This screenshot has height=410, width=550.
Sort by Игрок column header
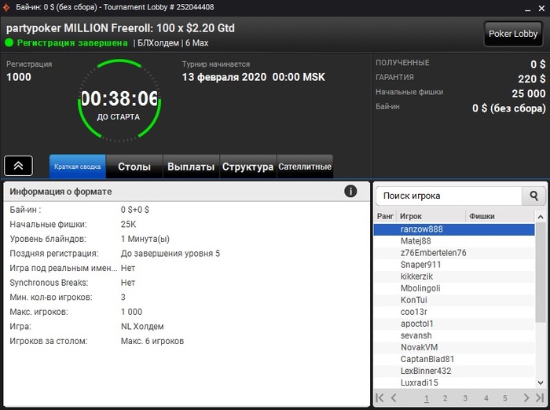pyautogui.click(x=431, y=216)
